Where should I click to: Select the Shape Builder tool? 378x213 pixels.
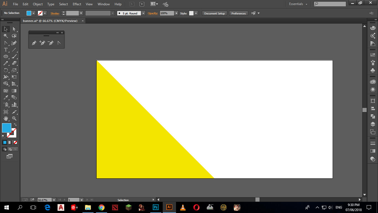pyautogui.click(x=6, y=83)
